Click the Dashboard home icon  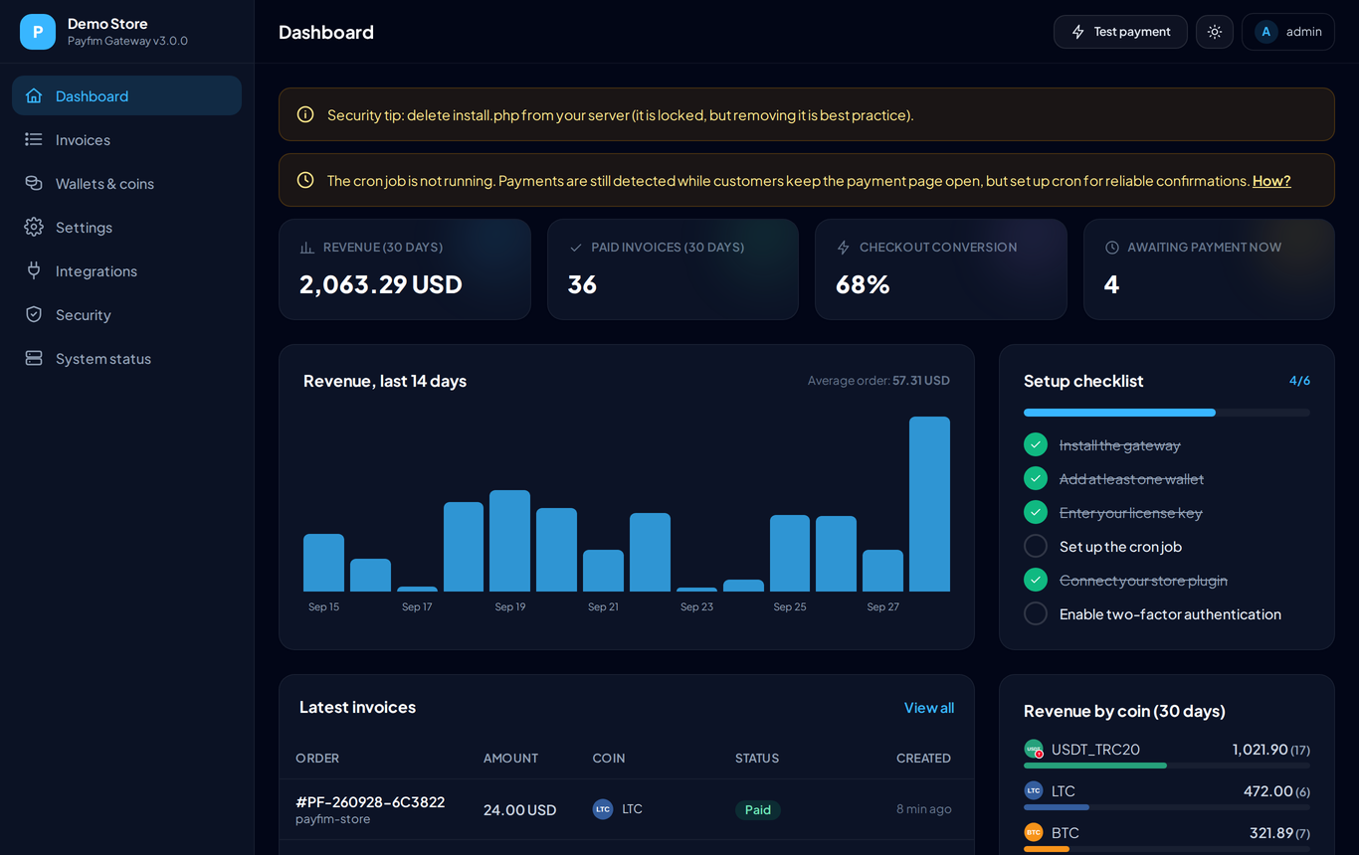pyautogui.click(x=34, y=95)
